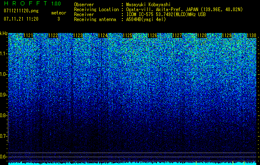
Task: Click the antenna entry A504HB(yagi 4el)
Action: coord(146,19)
